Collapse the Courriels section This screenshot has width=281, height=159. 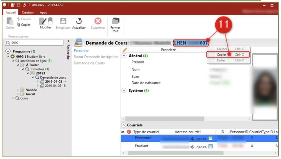pyautogui.click(x=124, y=125)
